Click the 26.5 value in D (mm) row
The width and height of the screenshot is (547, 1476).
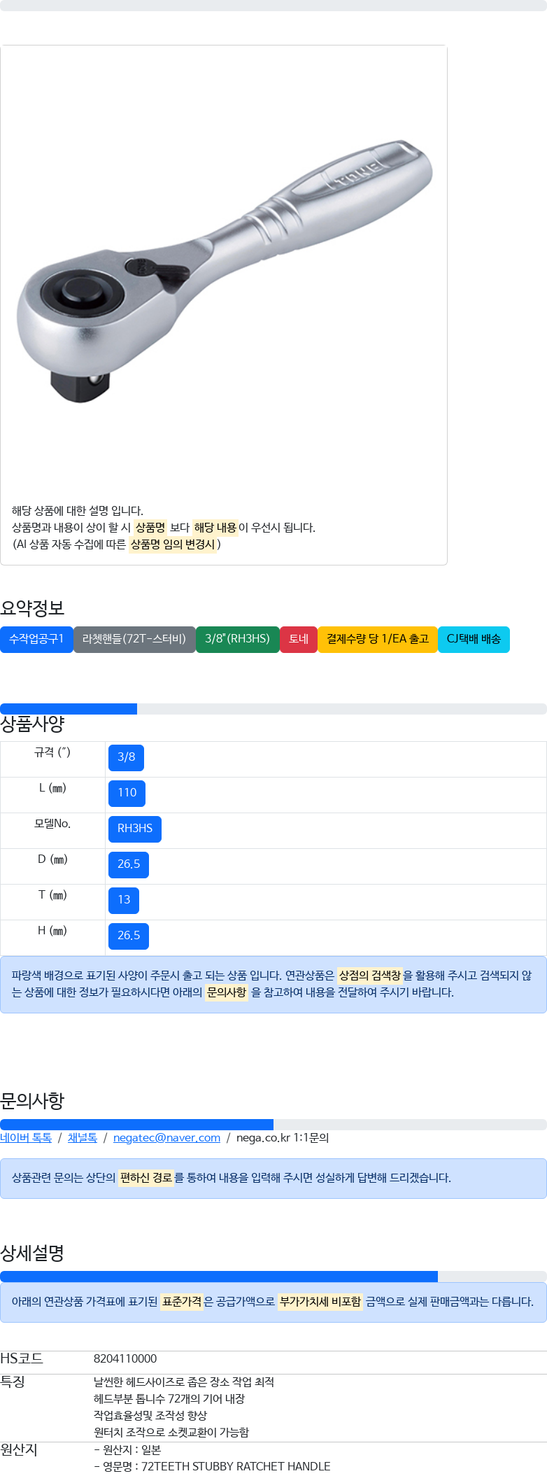tap(129, 865)
